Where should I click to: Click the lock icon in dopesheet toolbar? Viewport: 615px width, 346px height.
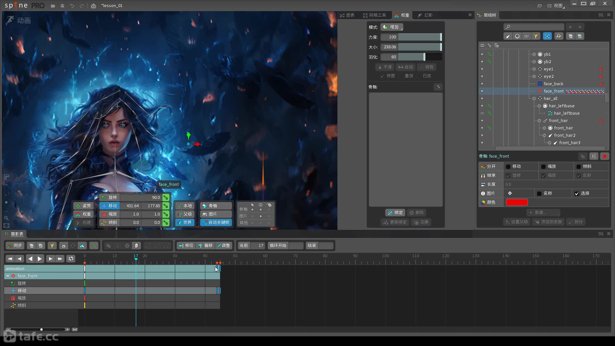click(63, 246)
